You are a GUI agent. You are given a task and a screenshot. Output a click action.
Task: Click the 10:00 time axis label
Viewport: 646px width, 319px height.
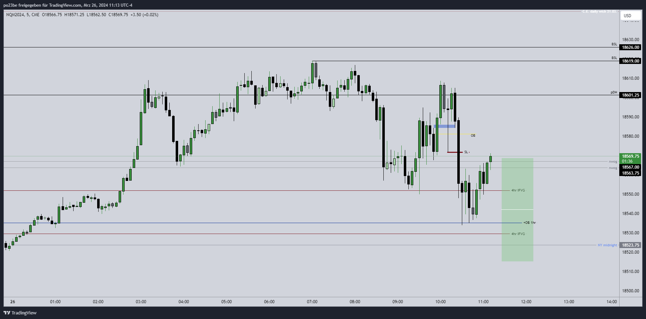coord(440,302)
